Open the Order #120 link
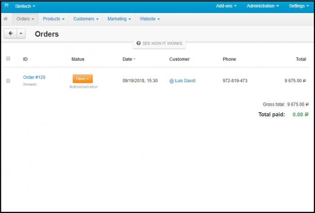This screenshot has height=213, width=315. [34, 77]
